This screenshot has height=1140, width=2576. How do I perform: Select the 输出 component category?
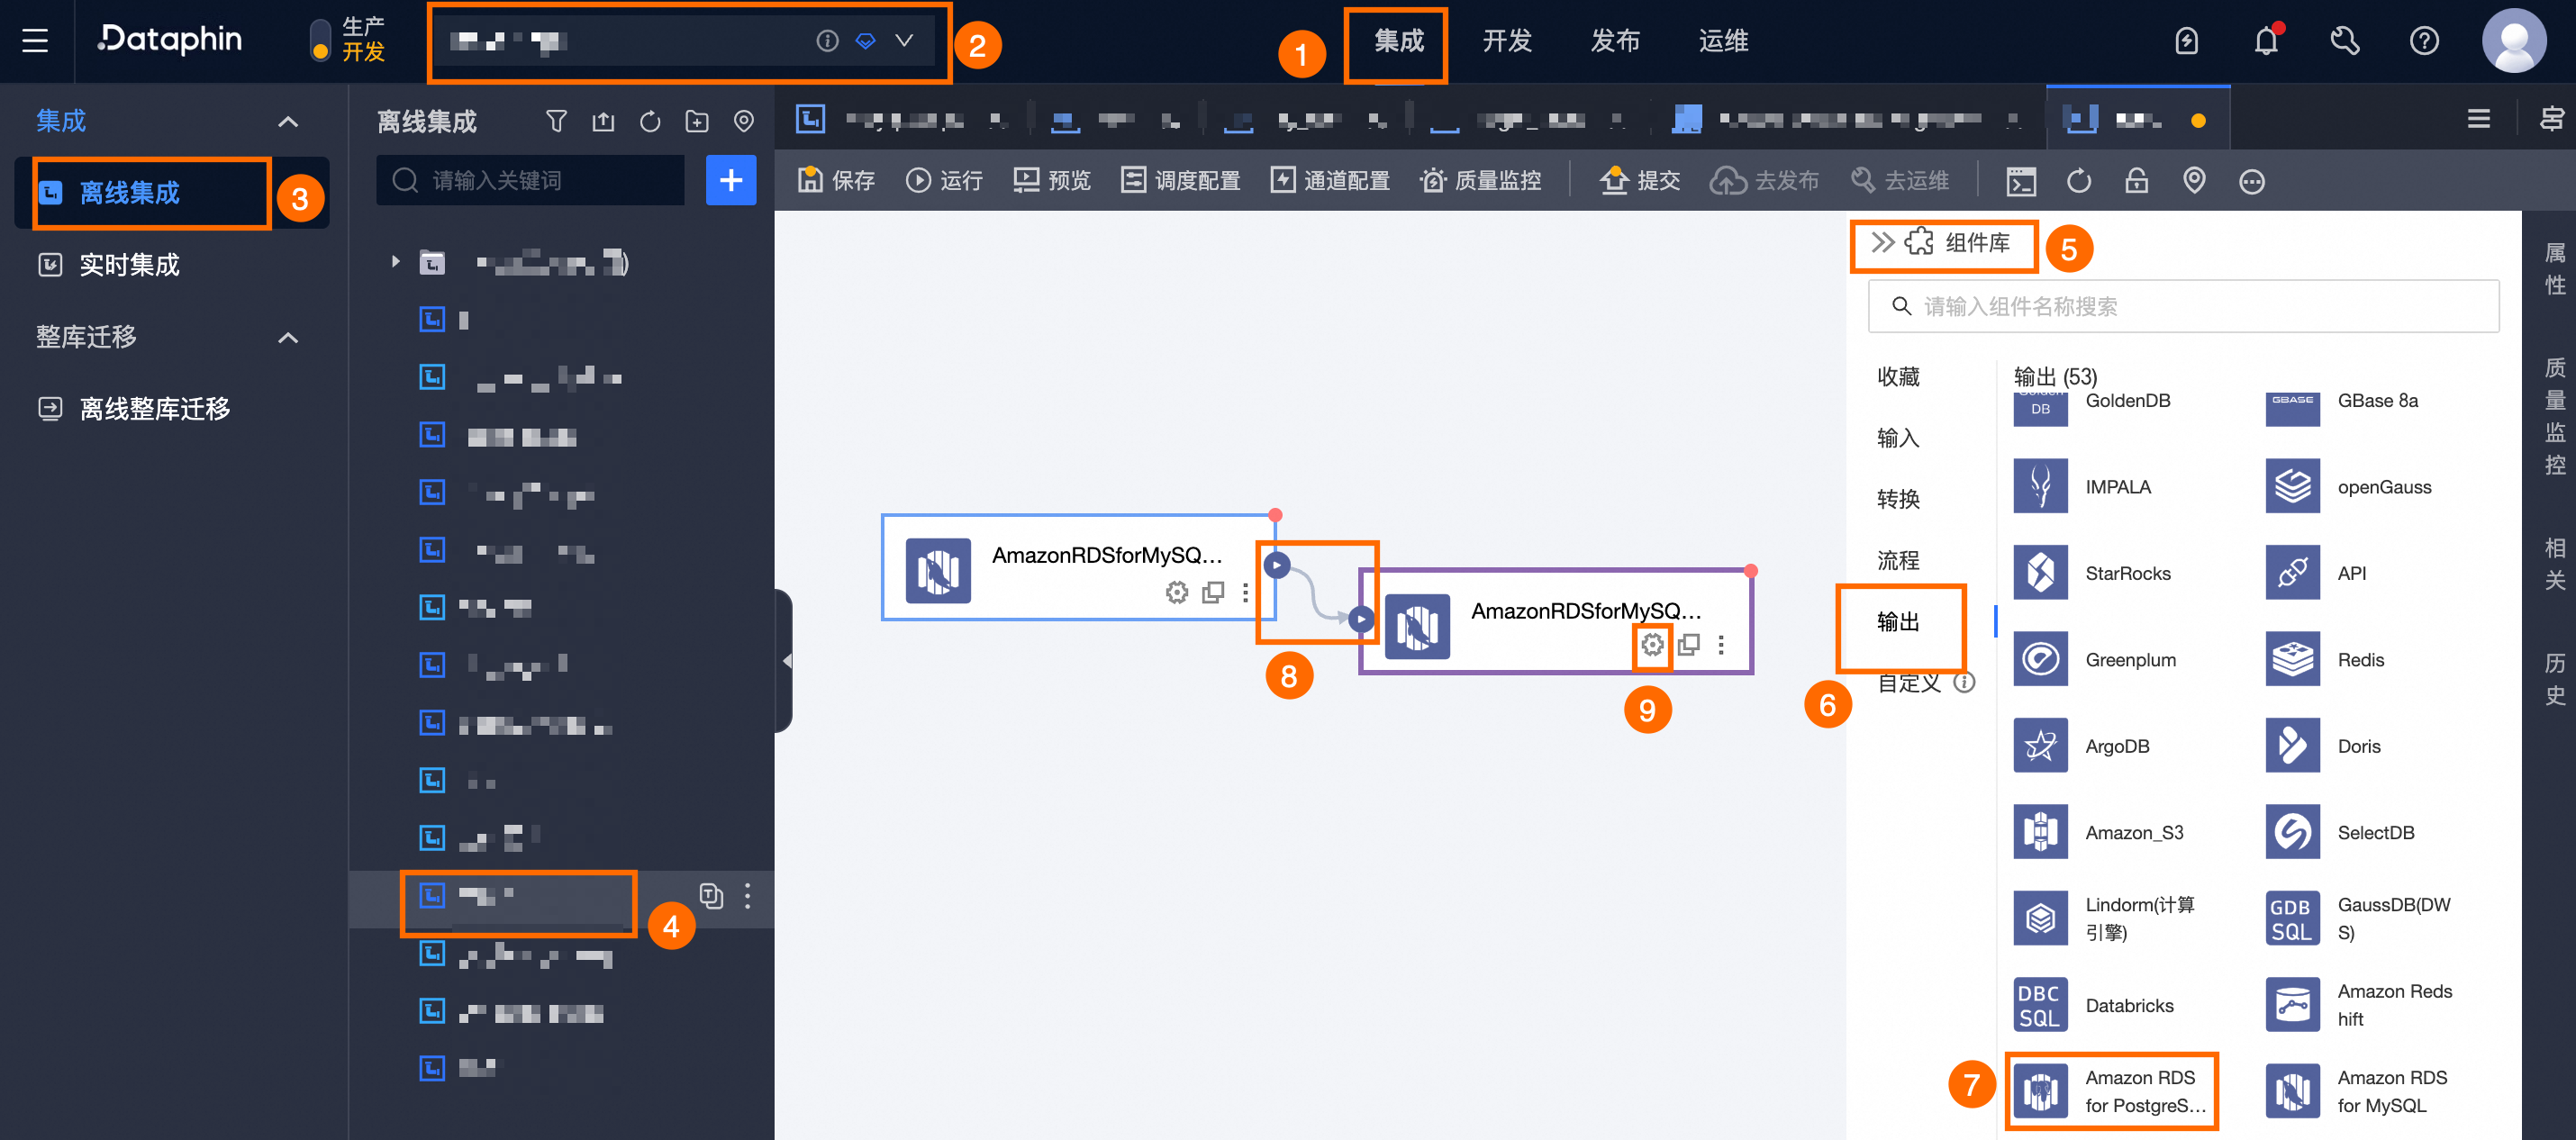tap(1898, 622)
